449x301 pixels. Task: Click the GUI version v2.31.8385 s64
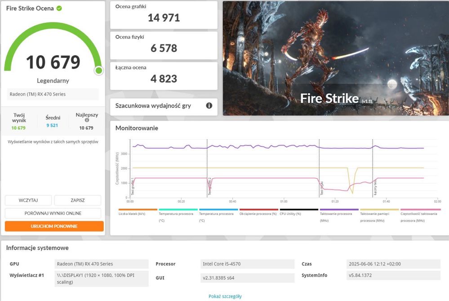point(247,278)
